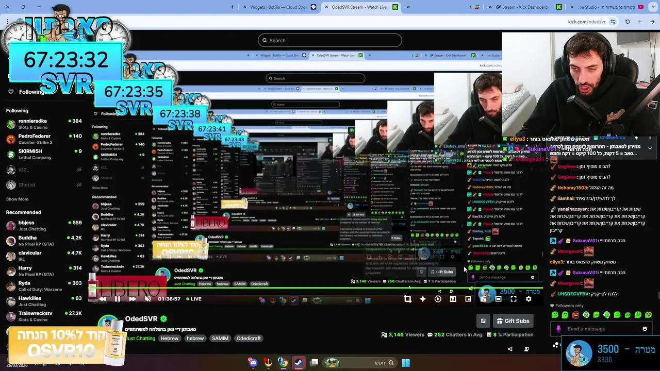Open Chrome from the taskbar
The height and width of the screenshot is (371, 660).
click(283, 363)
